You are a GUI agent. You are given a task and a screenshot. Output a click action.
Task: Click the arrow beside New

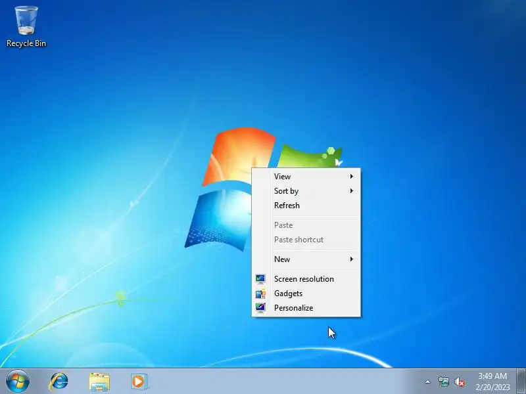pos(352,259)
